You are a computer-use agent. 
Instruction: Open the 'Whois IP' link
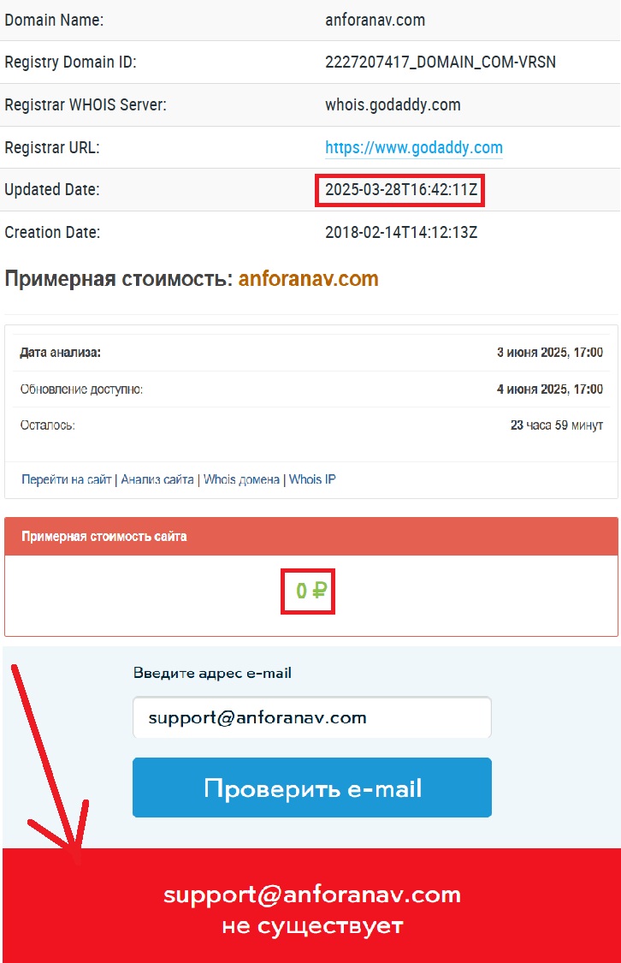tap(312, 479)
